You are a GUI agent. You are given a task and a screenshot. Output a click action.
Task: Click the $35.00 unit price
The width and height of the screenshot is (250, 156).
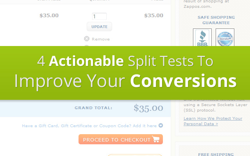tap(49, 16)
